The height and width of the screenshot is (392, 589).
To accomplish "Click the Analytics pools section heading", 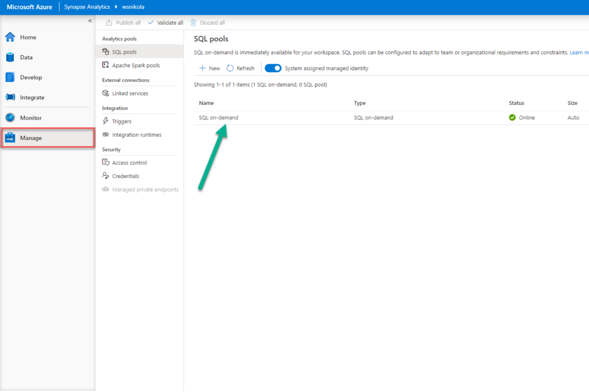I will [119, 38].
